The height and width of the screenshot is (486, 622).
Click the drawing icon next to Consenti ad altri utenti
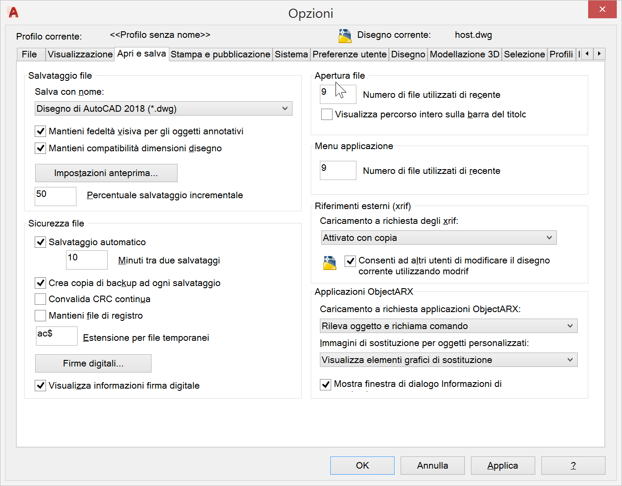330,263
